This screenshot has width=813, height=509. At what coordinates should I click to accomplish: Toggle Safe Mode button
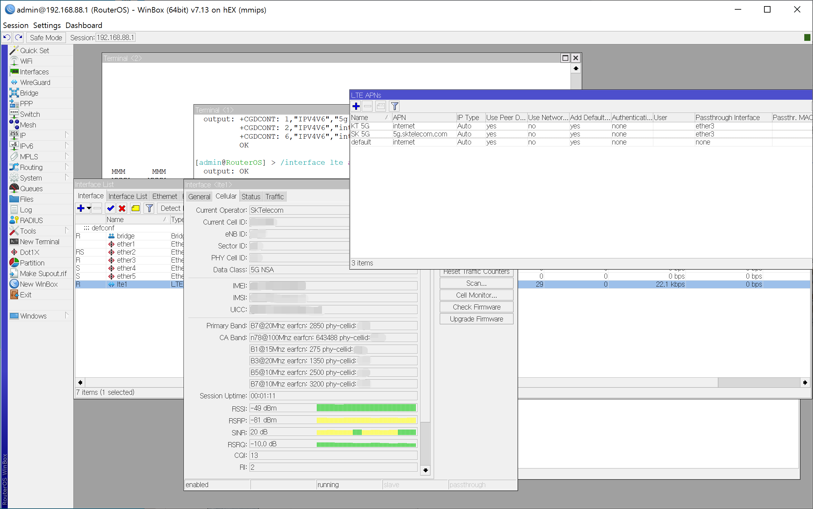pyautogui.click(x=46, y=38)
